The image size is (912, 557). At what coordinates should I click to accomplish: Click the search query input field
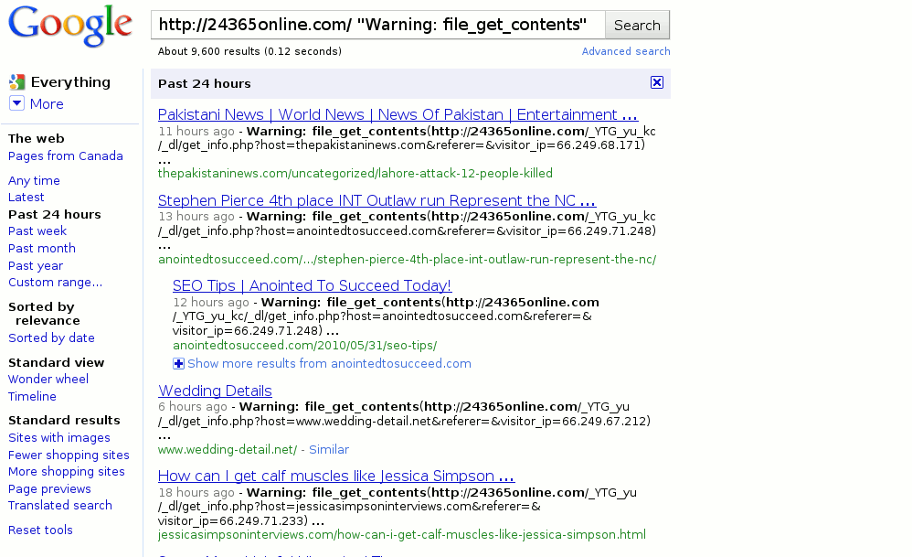378,25
